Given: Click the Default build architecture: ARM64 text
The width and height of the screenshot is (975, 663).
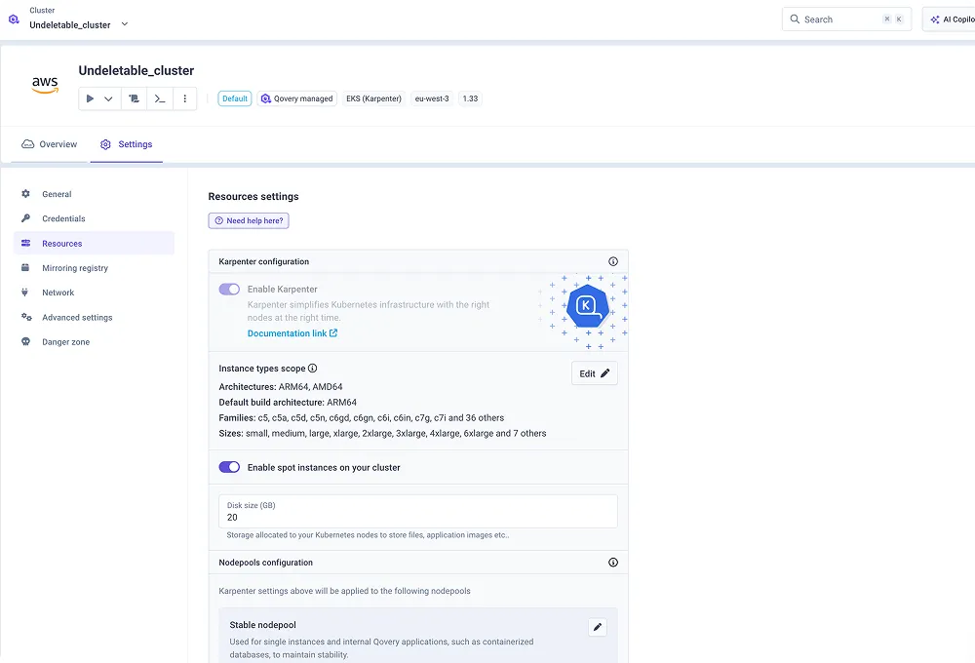Looking at the screenshot, I should pos(288,403).
